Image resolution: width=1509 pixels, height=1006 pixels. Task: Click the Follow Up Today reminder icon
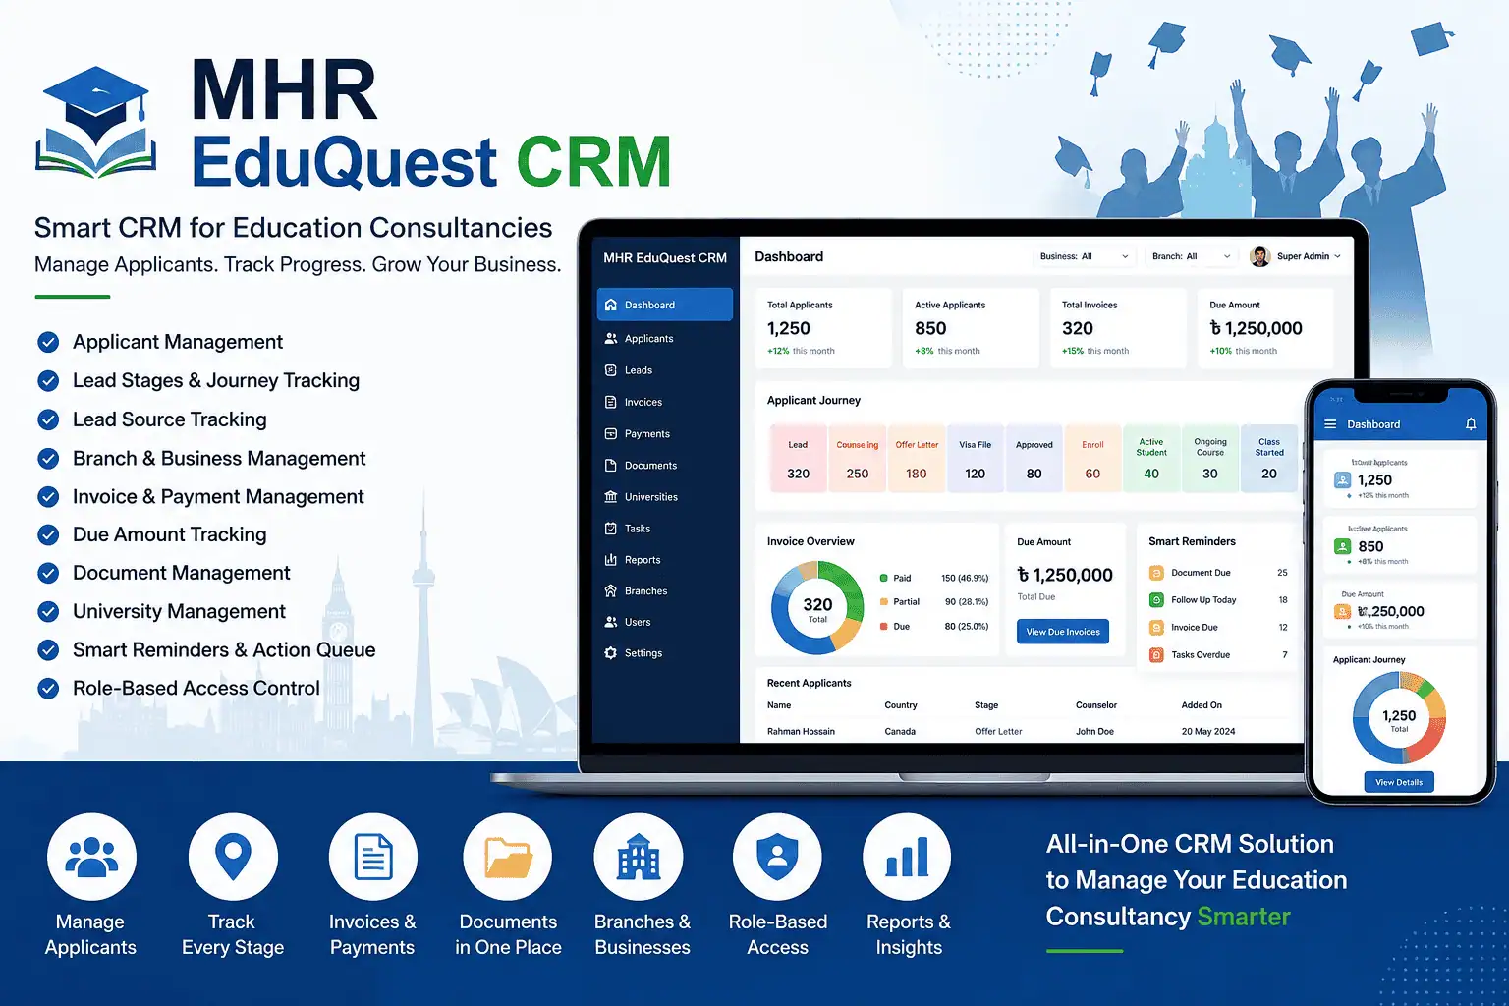pos(1156,600)
